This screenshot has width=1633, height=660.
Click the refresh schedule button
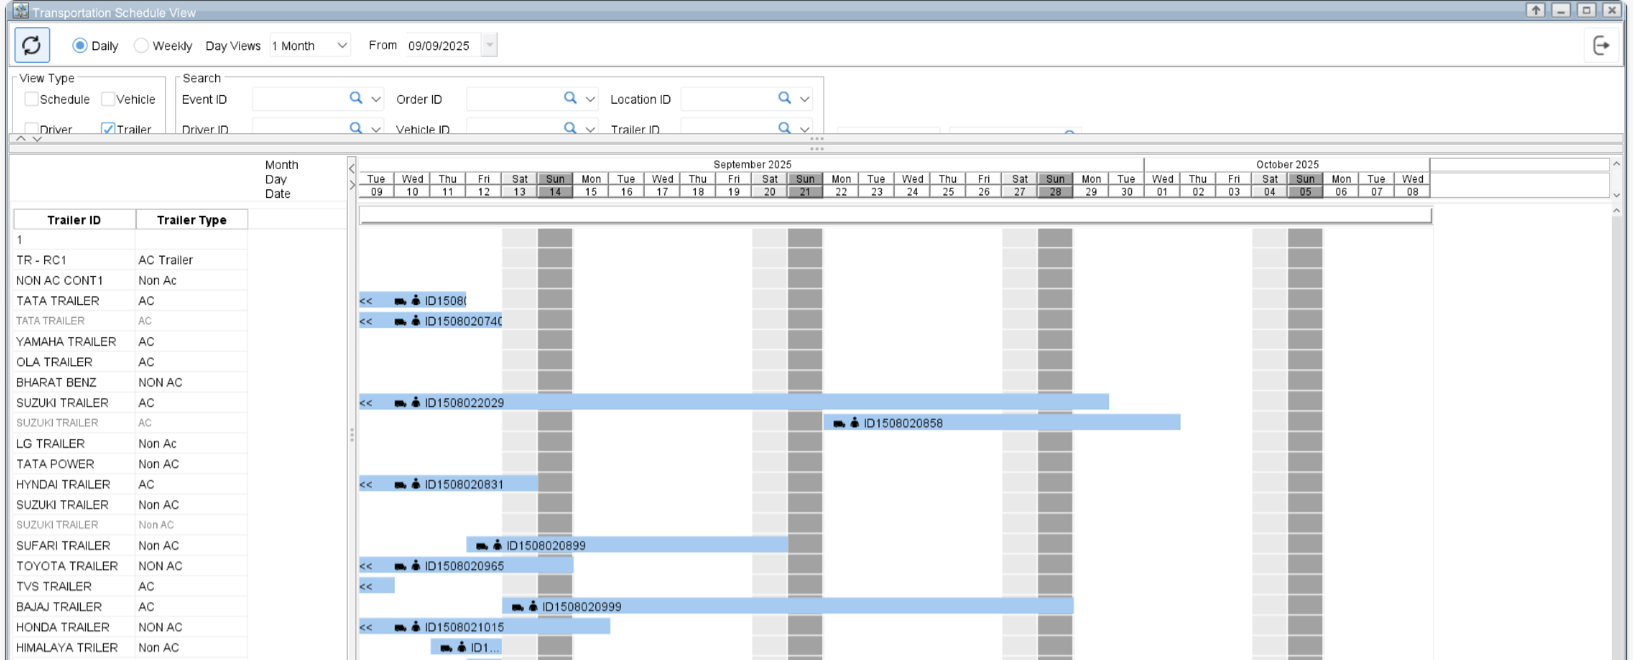tap(32, 45)
